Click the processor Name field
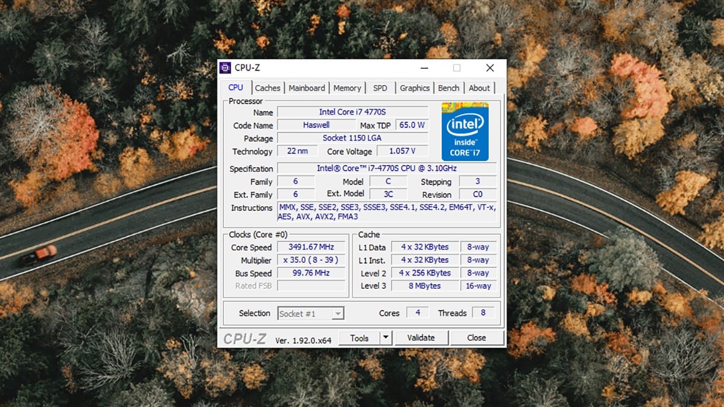 tap(352, 112)
